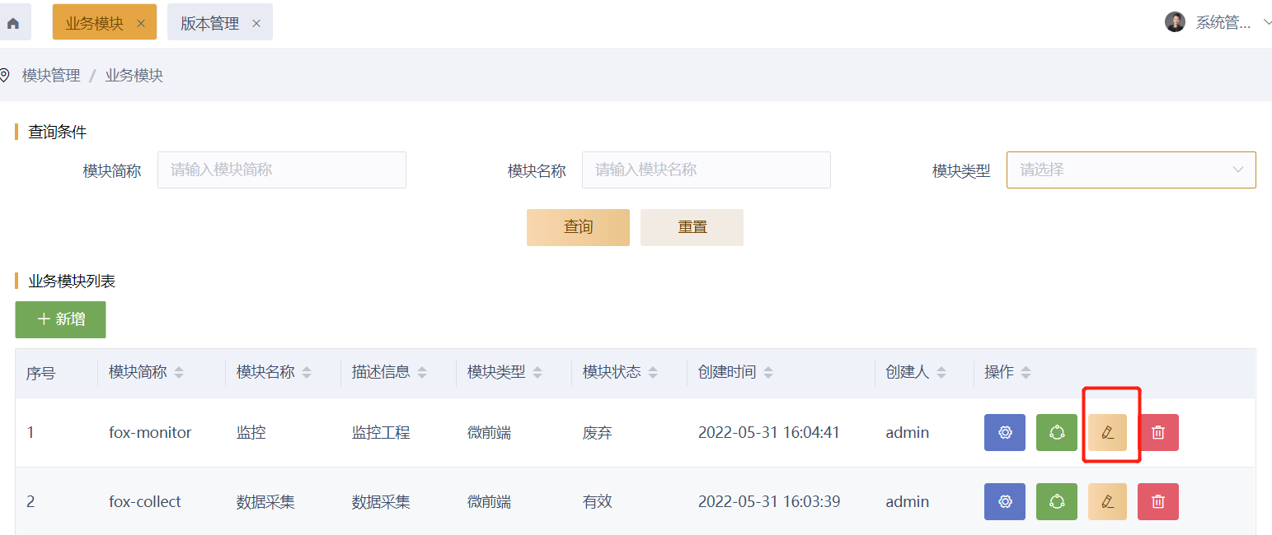Expand the 系统管理 user menu
The width and height of the screenshot is (1272, 535).
tap(1222, 23)
